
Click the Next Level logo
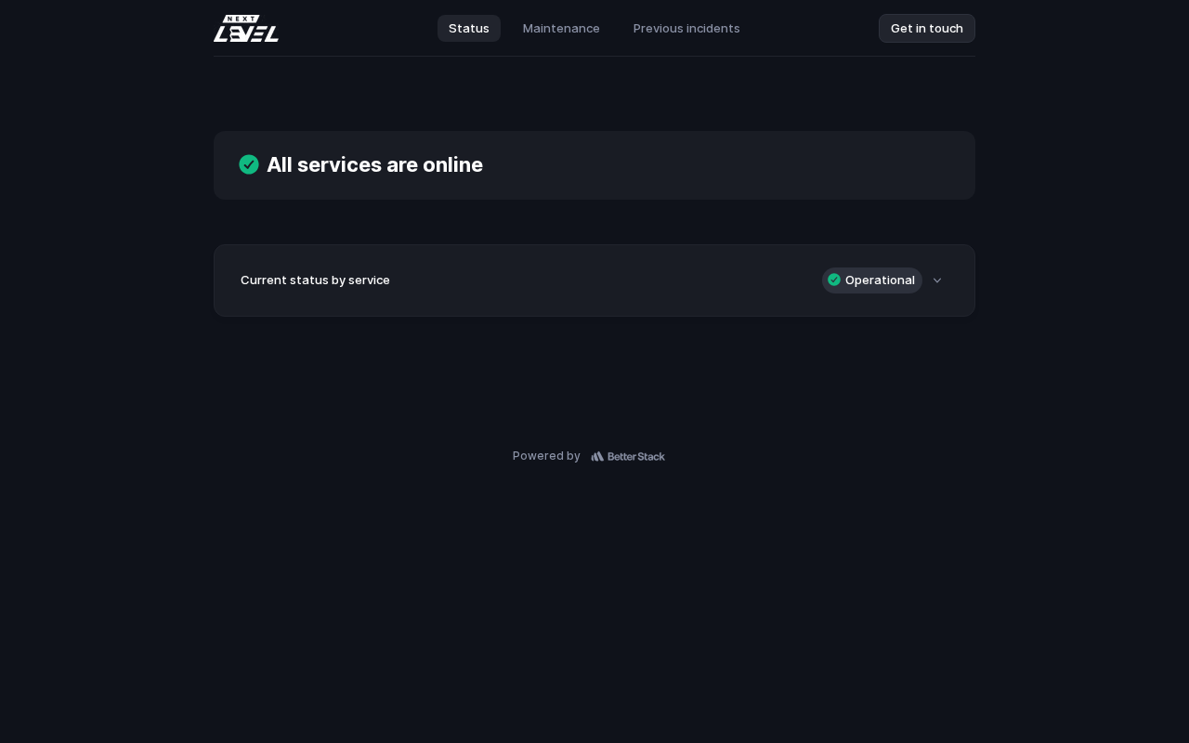(x=245, y=29)
